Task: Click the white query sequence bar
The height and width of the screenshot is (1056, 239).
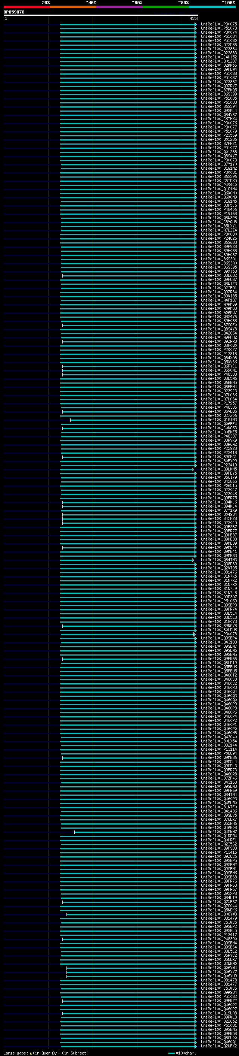Action: tap(100, 15)
